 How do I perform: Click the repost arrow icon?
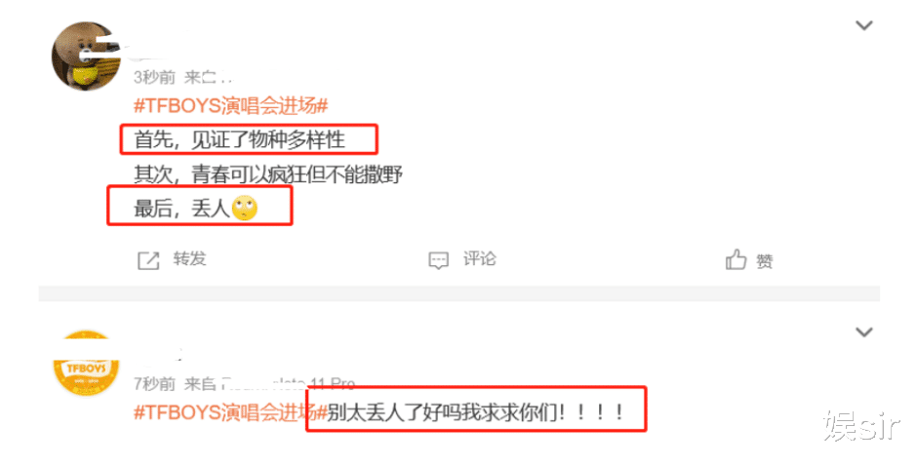pyautogui.click(x=148, y=260)
